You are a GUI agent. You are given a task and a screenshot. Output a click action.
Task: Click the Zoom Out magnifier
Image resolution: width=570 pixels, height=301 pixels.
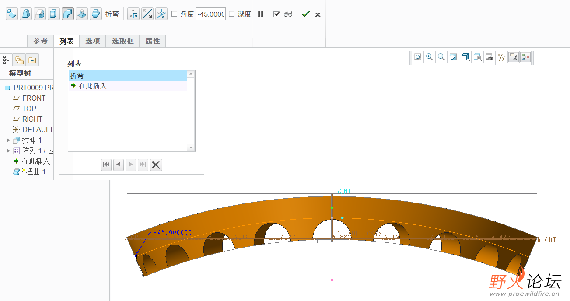(441, 57)
